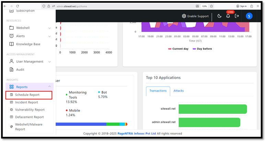Open the Schedule Report menu item
Viewport: 266px width, 142px height.
29,95
